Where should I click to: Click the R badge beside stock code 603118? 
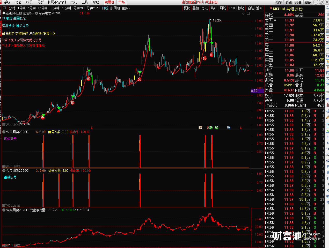(x=271, y=8)
